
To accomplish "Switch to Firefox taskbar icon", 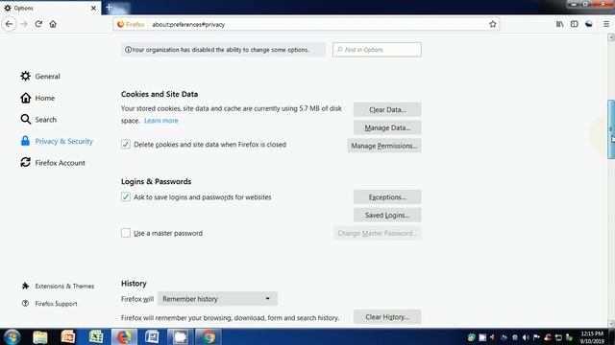I will [124, 336].
